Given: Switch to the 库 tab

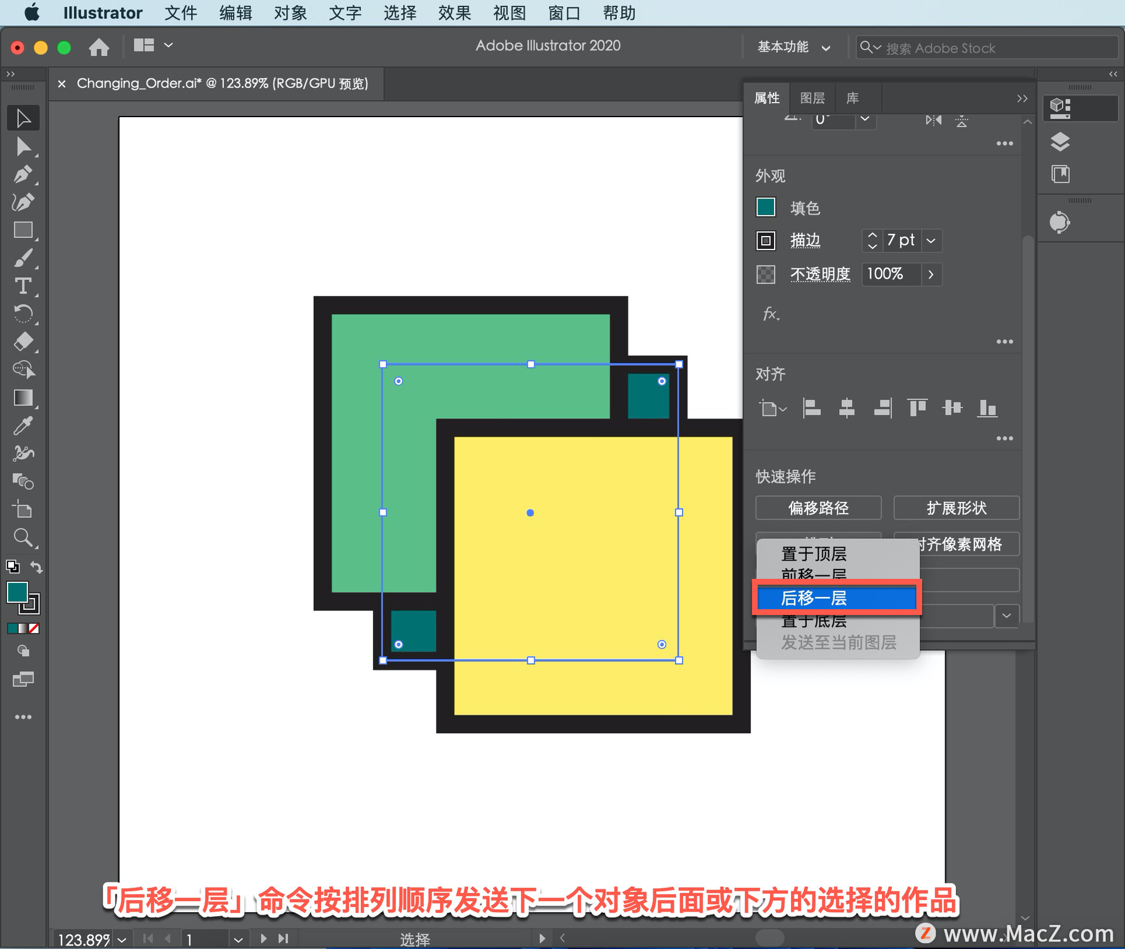Looking at the screenshot, I should coord(853,98).
